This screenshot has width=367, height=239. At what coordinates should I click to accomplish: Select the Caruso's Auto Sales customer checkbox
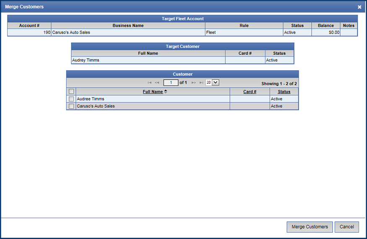tap(71, 106)
